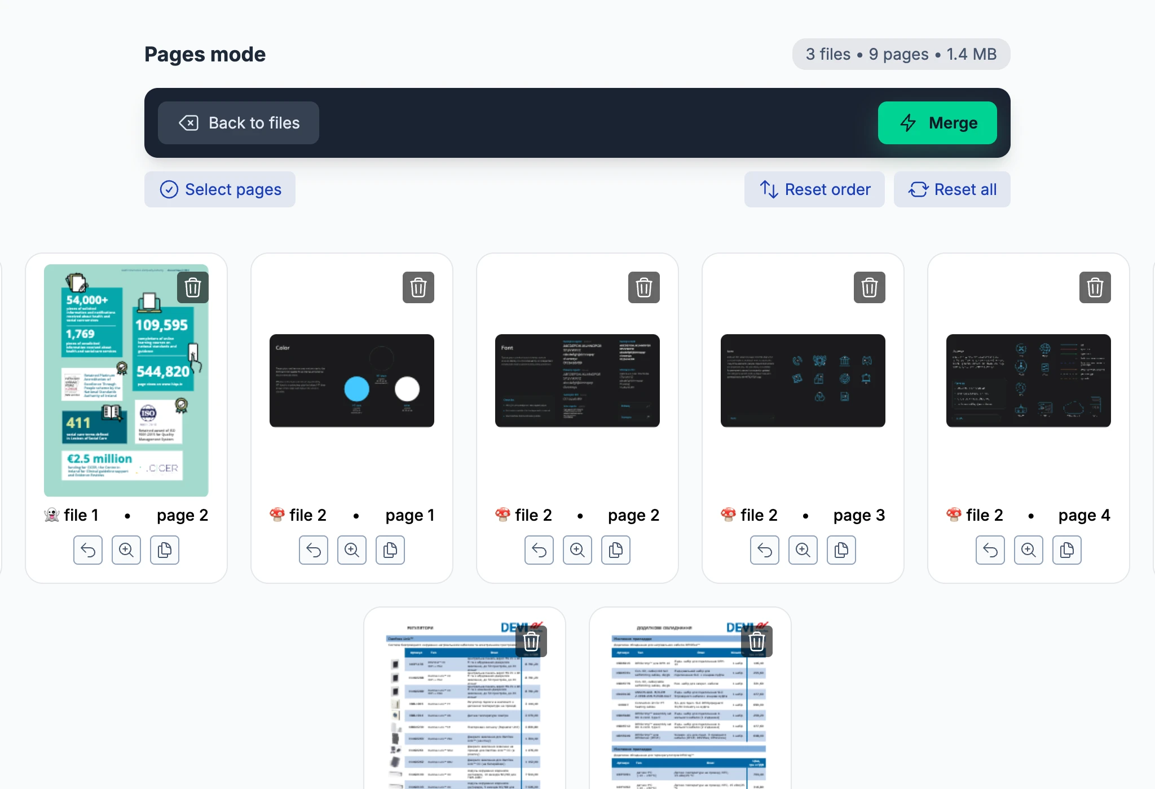Duplicate file 2 page 2

click(616, 550)
